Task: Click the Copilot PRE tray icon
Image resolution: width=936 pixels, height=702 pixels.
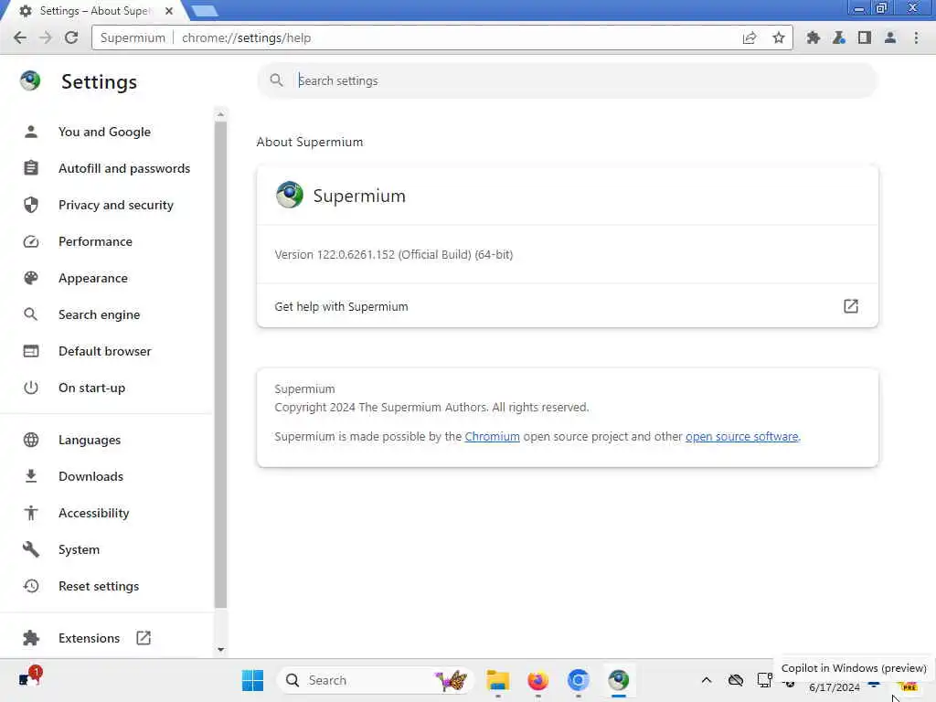Action: pos(908,686)
